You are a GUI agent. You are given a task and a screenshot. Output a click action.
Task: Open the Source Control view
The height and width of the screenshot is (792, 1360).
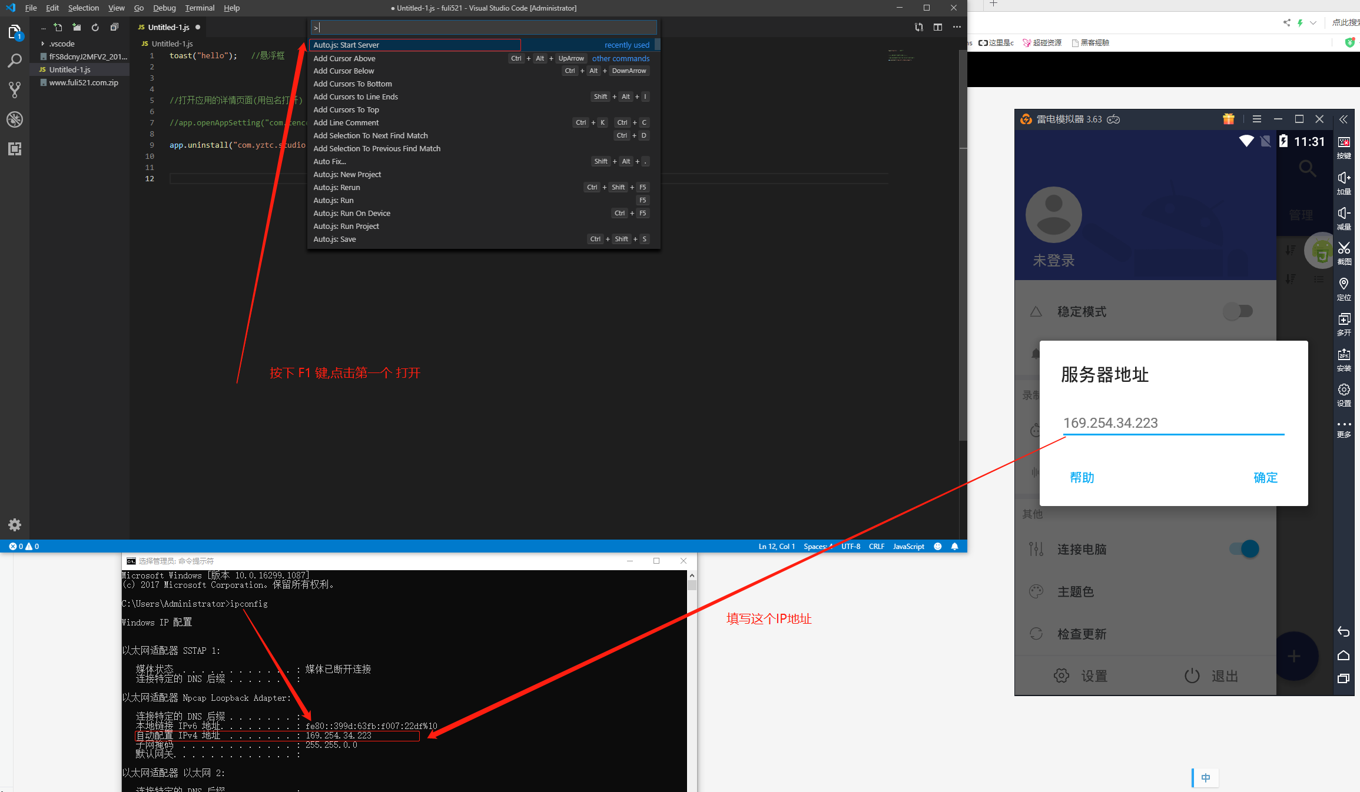(x=15, y=90)
